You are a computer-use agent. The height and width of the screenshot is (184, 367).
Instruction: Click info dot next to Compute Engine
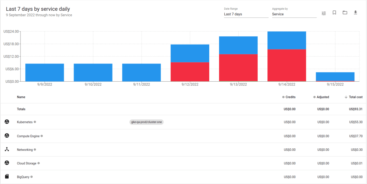point(42,136)
